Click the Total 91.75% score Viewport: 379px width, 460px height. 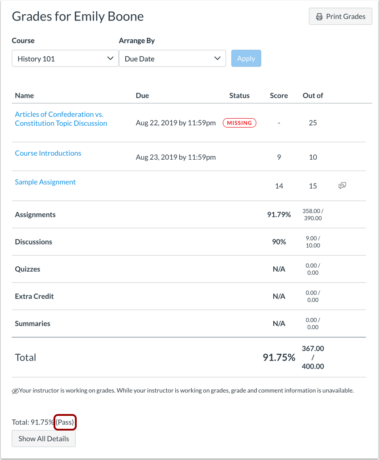(x=279, y=357)
